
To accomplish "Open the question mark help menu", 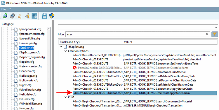I will pos(10,9).
